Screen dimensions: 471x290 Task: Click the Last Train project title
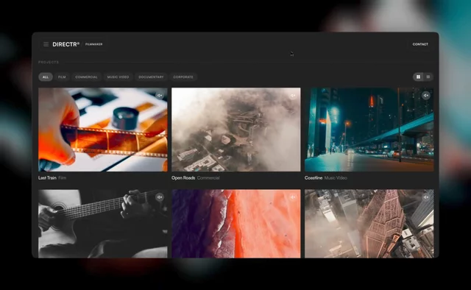[x=47, y=178]
